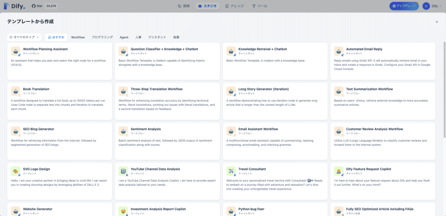Click the Sentiment Analysis template icon
Screen dimensions: 446x216
pyautogui.click(x=123, y=131)
